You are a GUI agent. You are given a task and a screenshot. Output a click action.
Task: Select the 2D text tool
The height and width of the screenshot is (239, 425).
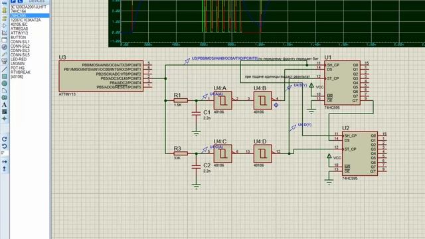point(4,105)
